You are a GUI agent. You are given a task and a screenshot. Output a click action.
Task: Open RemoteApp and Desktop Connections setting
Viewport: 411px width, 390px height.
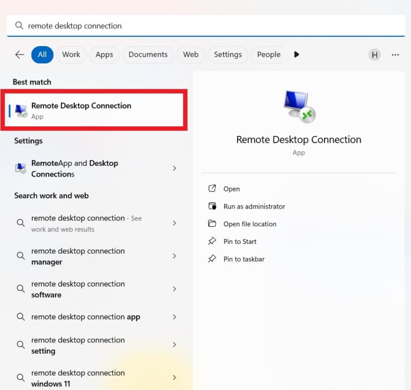[x=94, y=169]
